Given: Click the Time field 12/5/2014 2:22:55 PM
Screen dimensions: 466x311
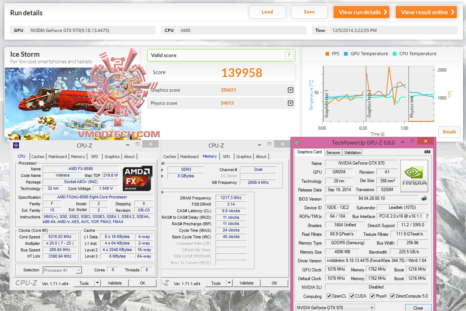Looking at the screenshot, I should pos(393,30).
